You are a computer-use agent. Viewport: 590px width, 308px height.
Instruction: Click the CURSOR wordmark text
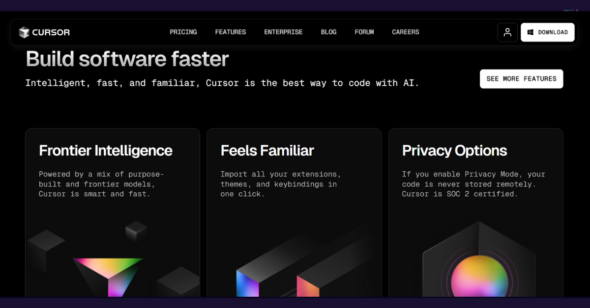point(51,32)
